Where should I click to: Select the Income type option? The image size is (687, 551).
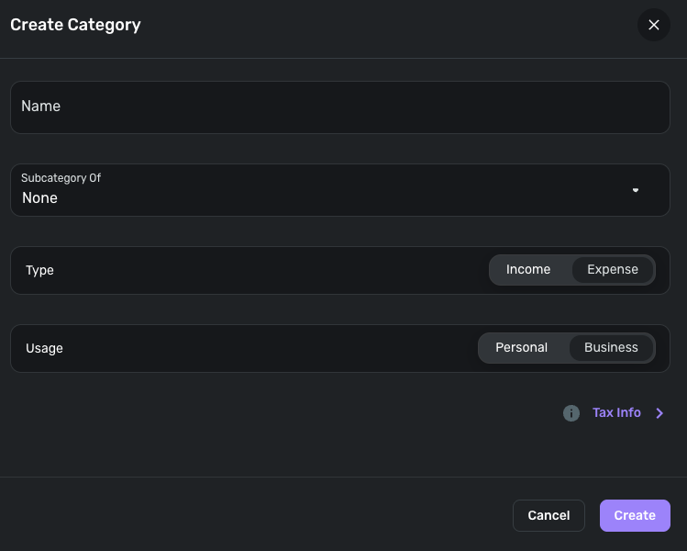[528, 270]
